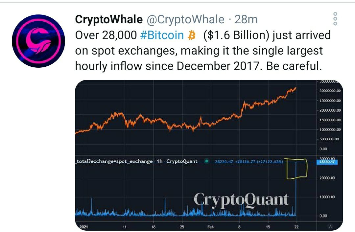The width and height of the screenshot is (355, 232).
Task: Click the CryptoWhale display name
Action: point(109,20)
